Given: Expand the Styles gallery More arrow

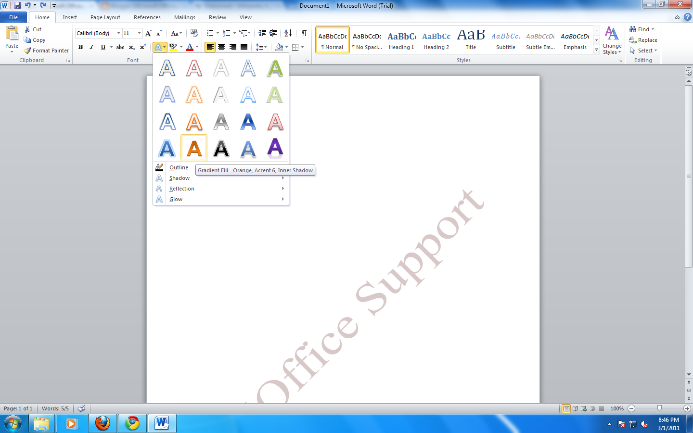Looking at the screenshot, I should [x=596, y=50].
